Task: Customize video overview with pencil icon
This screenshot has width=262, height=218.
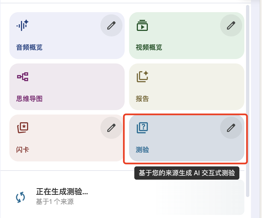Action: [x=231, y=25]
